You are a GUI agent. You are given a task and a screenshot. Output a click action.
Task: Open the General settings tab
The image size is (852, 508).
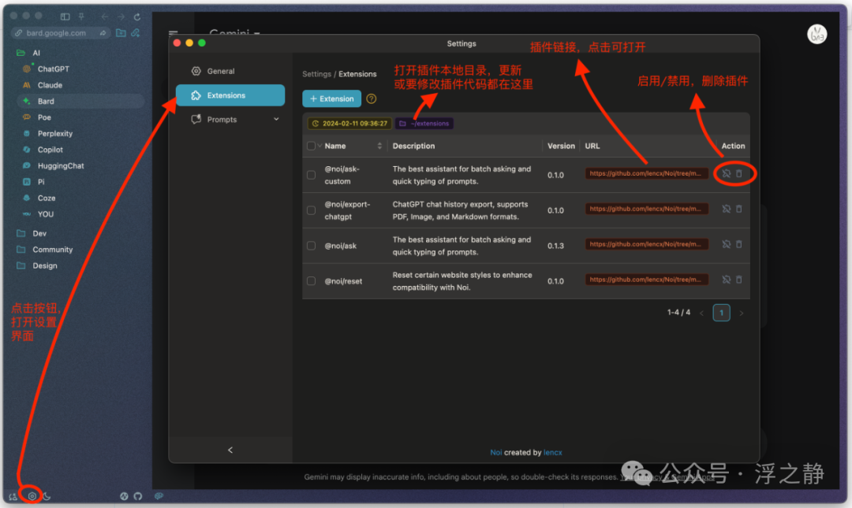point(230,71)
